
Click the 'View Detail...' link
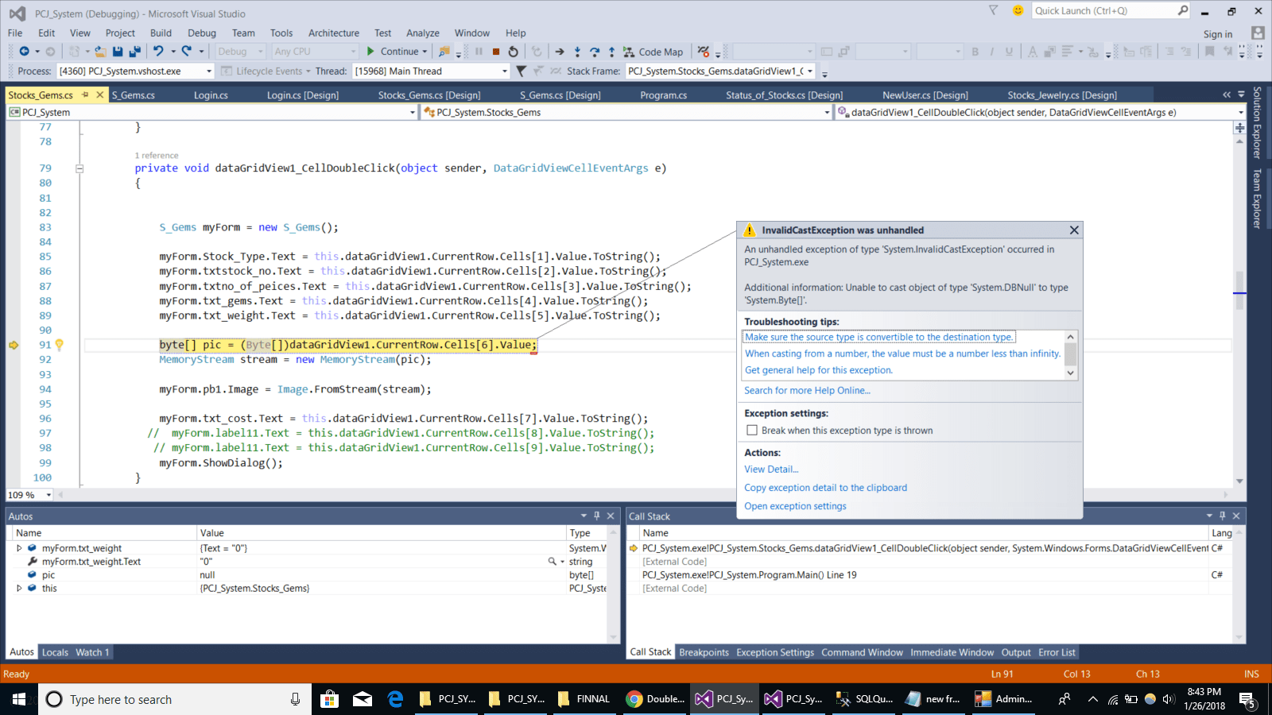coord(771,470)
